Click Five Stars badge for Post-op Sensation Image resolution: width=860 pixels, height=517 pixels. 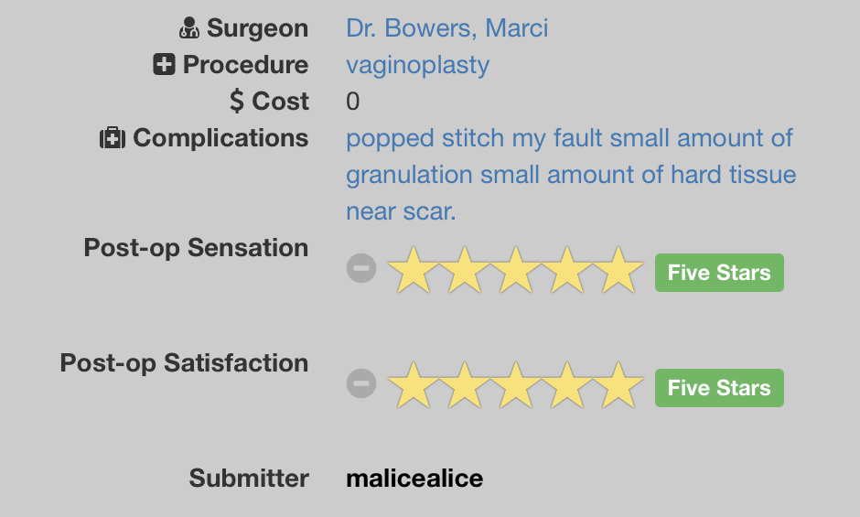719,273
